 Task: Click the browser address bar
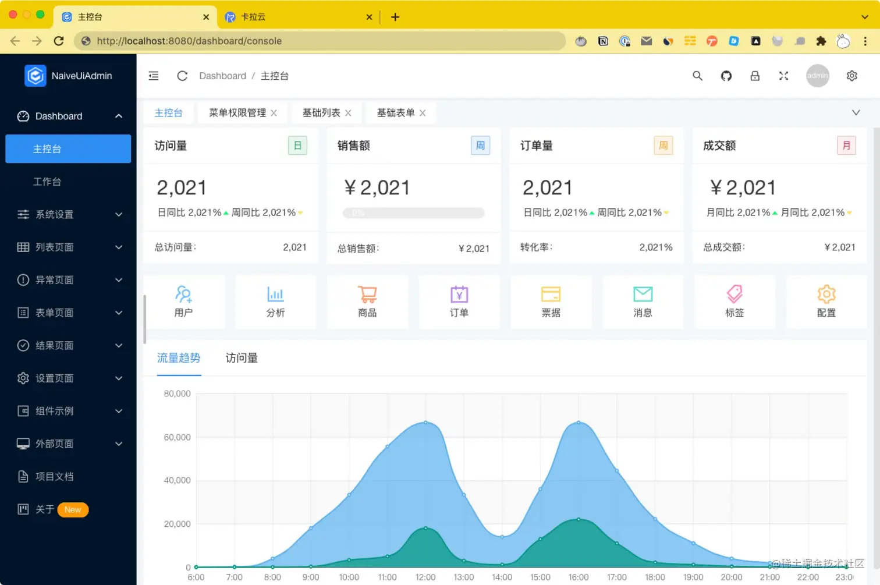[x=320, y=41]
